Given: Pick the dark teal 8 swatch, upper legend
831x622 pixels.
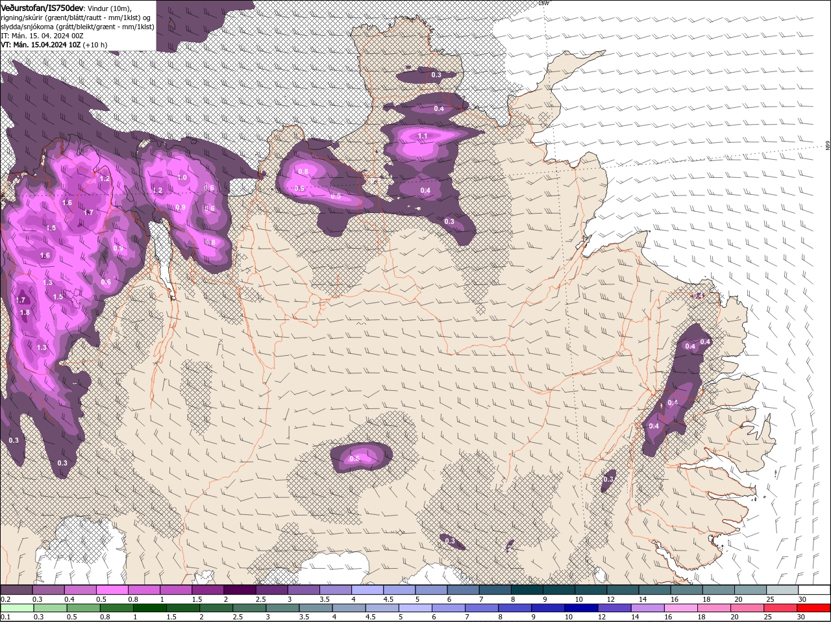Looking at the screenshot, I should coord(527,590).
